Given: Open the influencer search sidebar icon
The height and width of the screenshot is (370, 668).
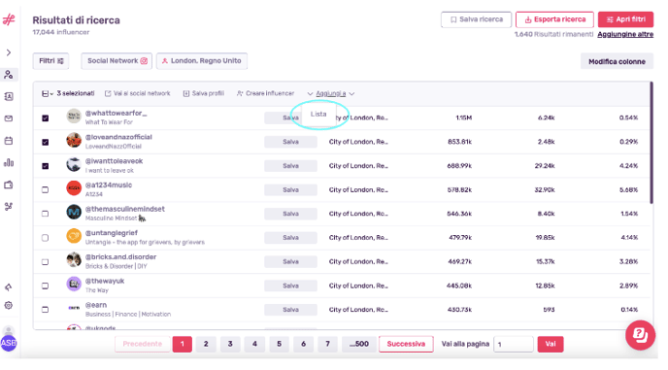Looking at the screenshot, I should pyautogui.click(x=9, y=75).
